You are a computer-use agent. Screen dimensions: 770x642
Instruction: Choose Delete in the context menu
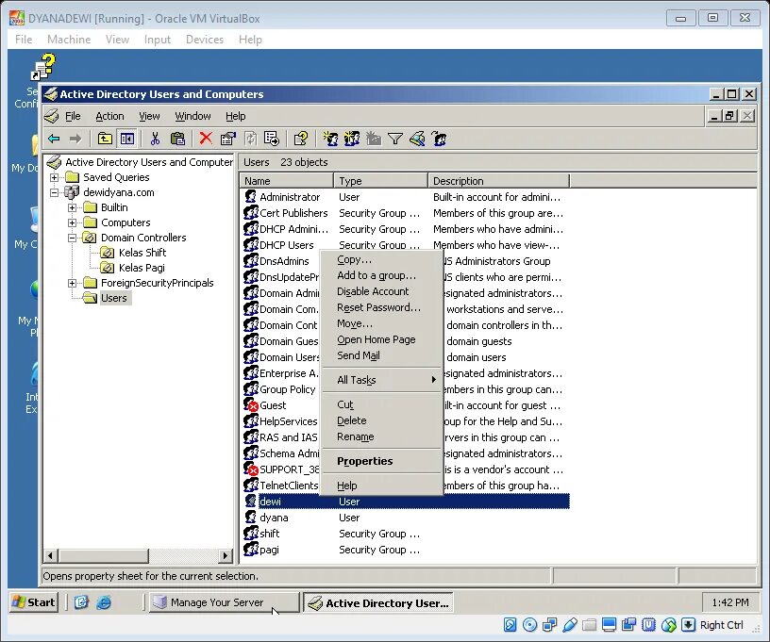pos(381,420)
